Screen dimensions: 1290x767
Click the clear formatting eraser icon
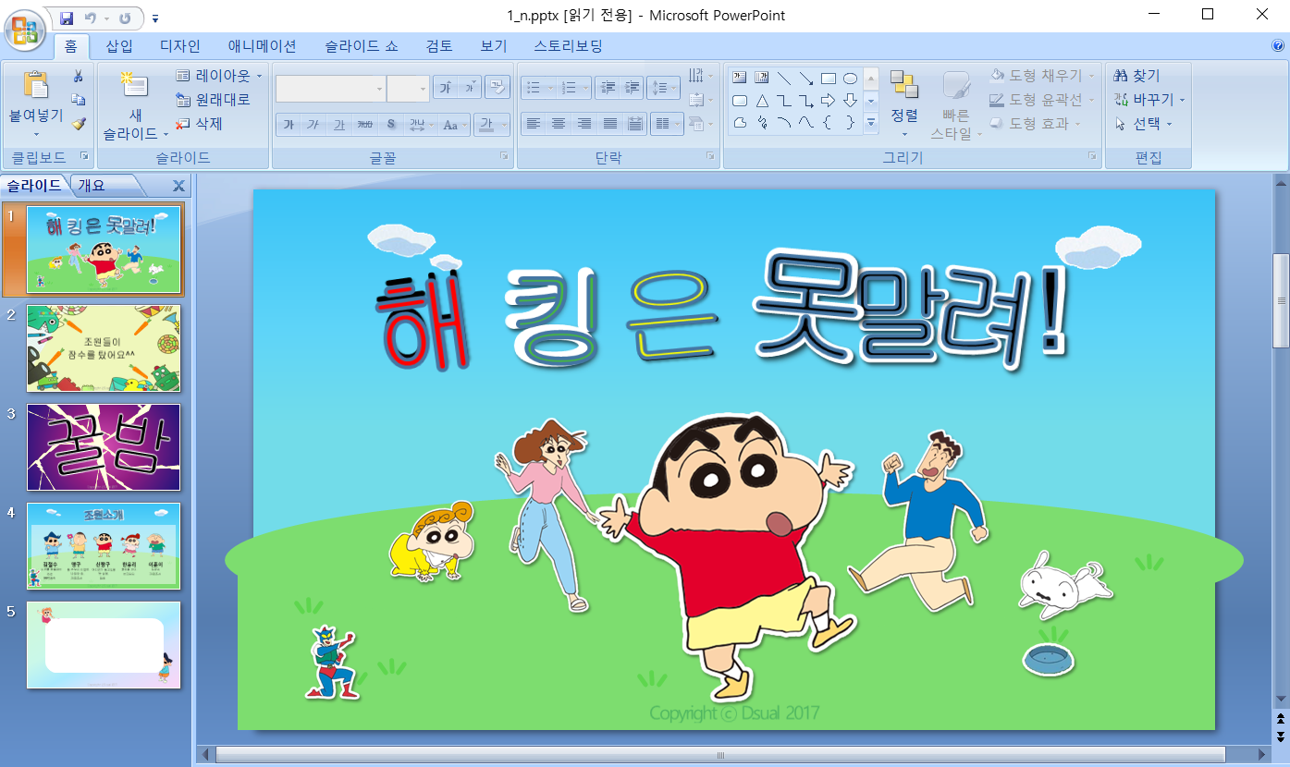[498, 88]
